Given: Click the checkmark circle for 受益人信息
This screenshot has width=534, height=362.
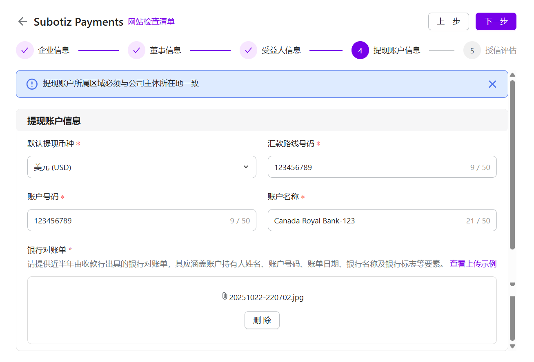Looking at the screenshot, I should tap(248, 51).
